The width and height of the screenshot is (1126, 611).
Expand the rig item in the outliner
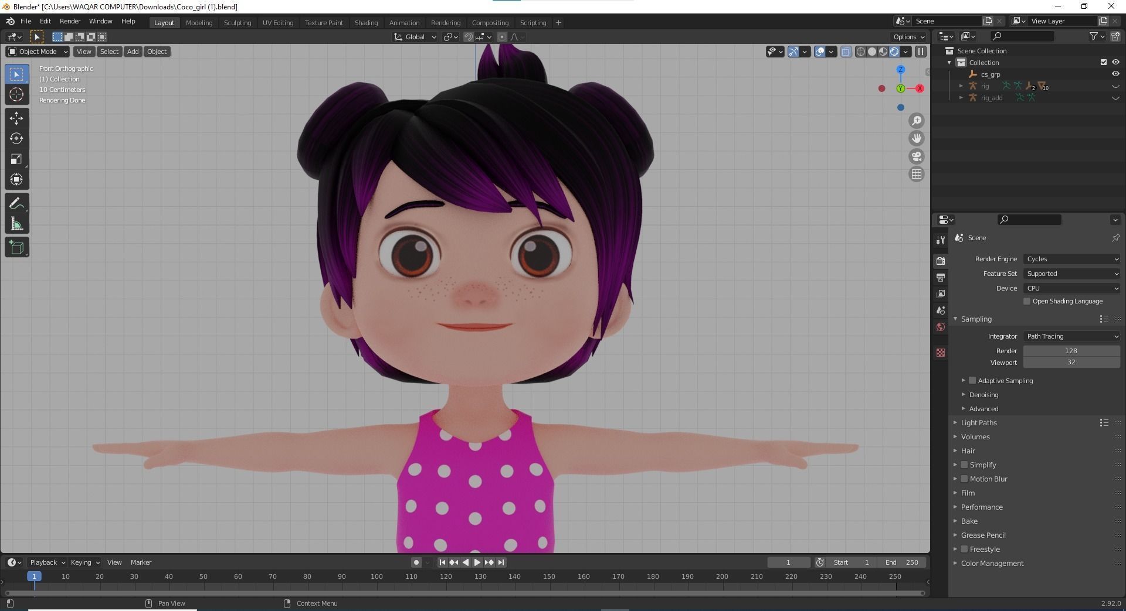pyautogui.click(x=962, y=86)
